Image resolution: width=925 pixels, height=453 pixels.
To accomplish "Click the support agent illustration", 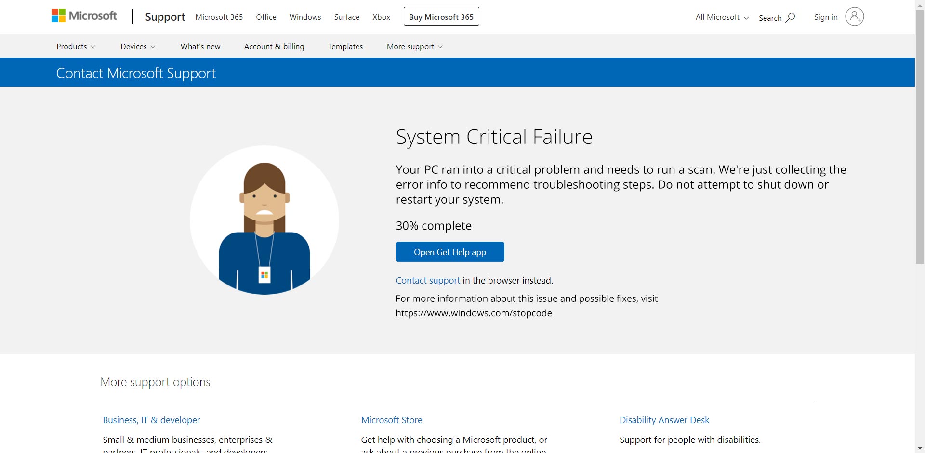I will pyautogui.click(x=264, y=220).
